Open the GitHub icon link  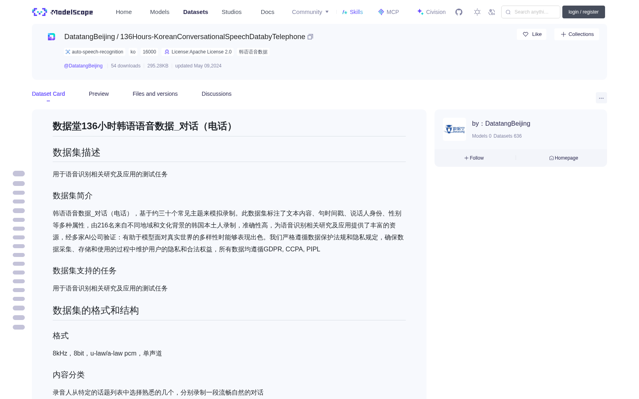(459, 12)
